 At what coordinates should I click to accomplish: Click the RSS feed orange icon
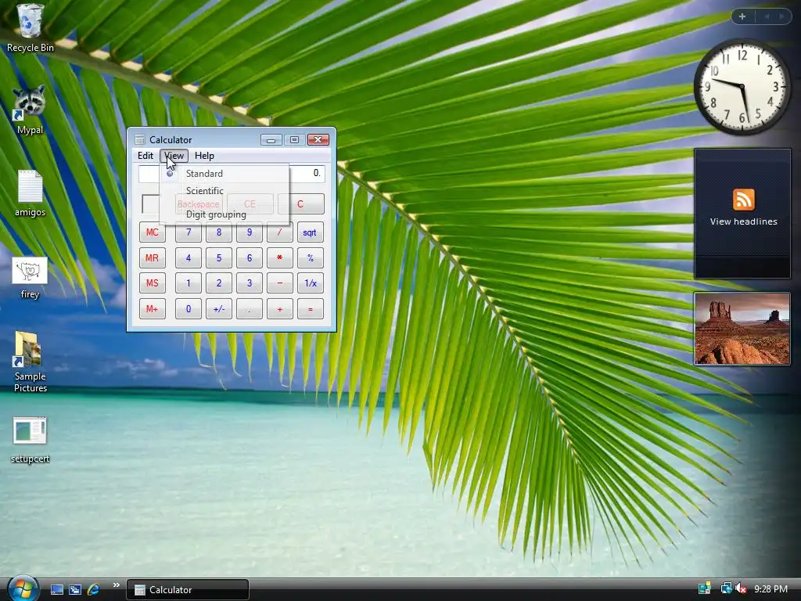click(743, 200)
